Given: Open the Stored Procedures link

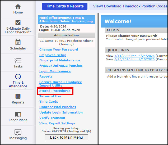Looking at the screenshot, I should [55, 91].
